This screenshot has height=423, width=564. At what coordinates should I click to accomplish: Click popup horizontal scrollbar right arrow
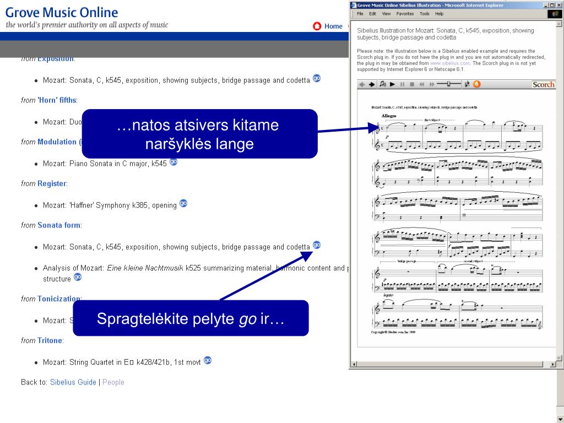553,365
